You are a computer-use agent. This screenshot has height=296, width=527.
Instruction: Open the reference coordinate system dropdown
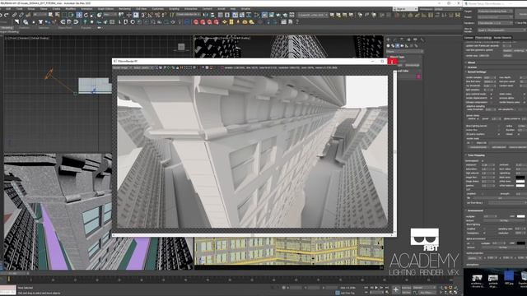click(x=110, y=15)
